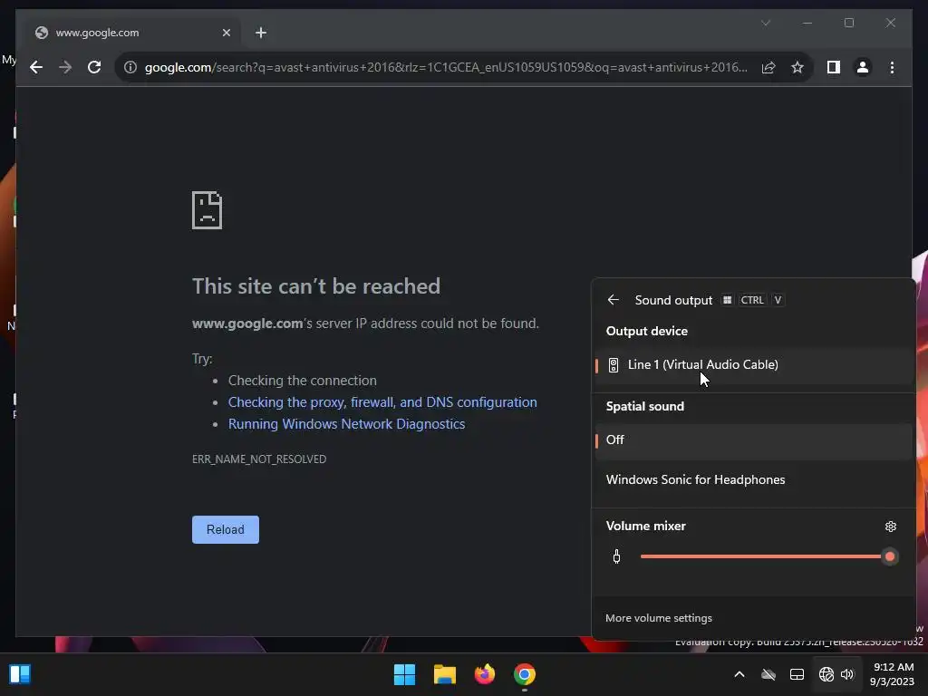This screenshot has width=928, height=696.
Task: Bookmark this page with star icon
Action: point(797,67)
